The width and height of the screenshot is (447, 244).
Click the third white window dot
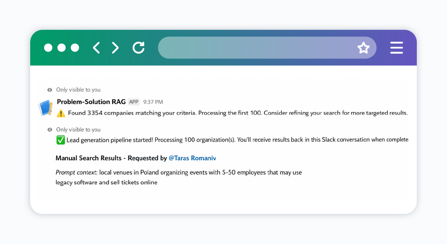tap(75, 48)
